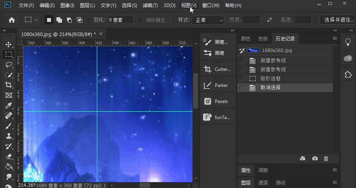Close the 1080x360.jpg document tab
Image resolution: width=356 pixels, height=188 pixels.
click(x=101, y=34)
